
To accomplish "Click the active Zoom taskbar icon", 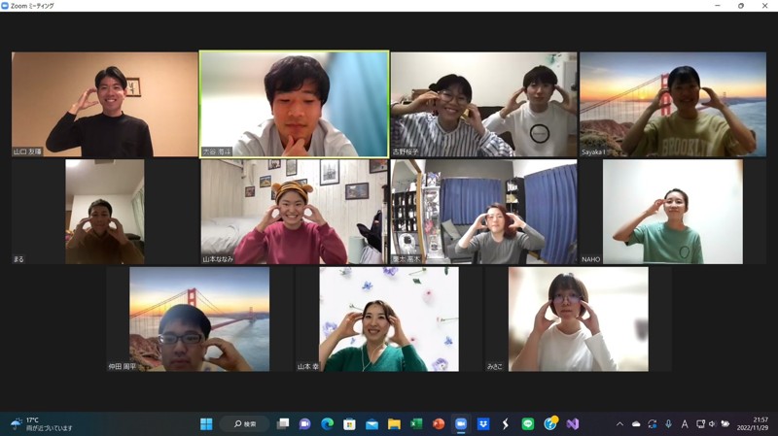I will 461,424.
